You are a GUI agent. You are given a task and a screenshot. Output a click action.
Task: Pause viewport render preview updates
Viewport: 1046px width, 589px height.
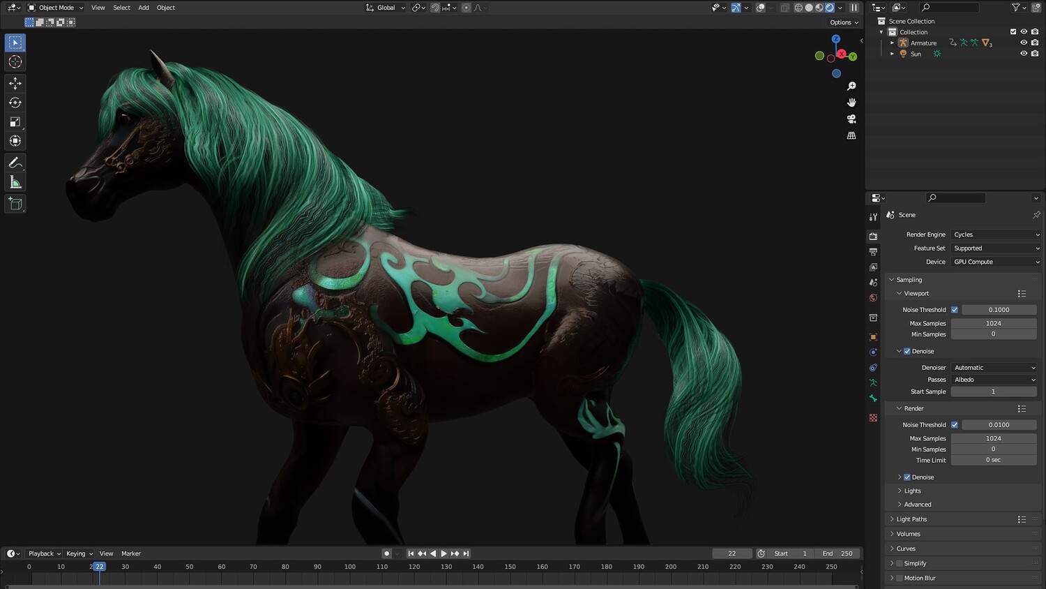click(854, 8)
